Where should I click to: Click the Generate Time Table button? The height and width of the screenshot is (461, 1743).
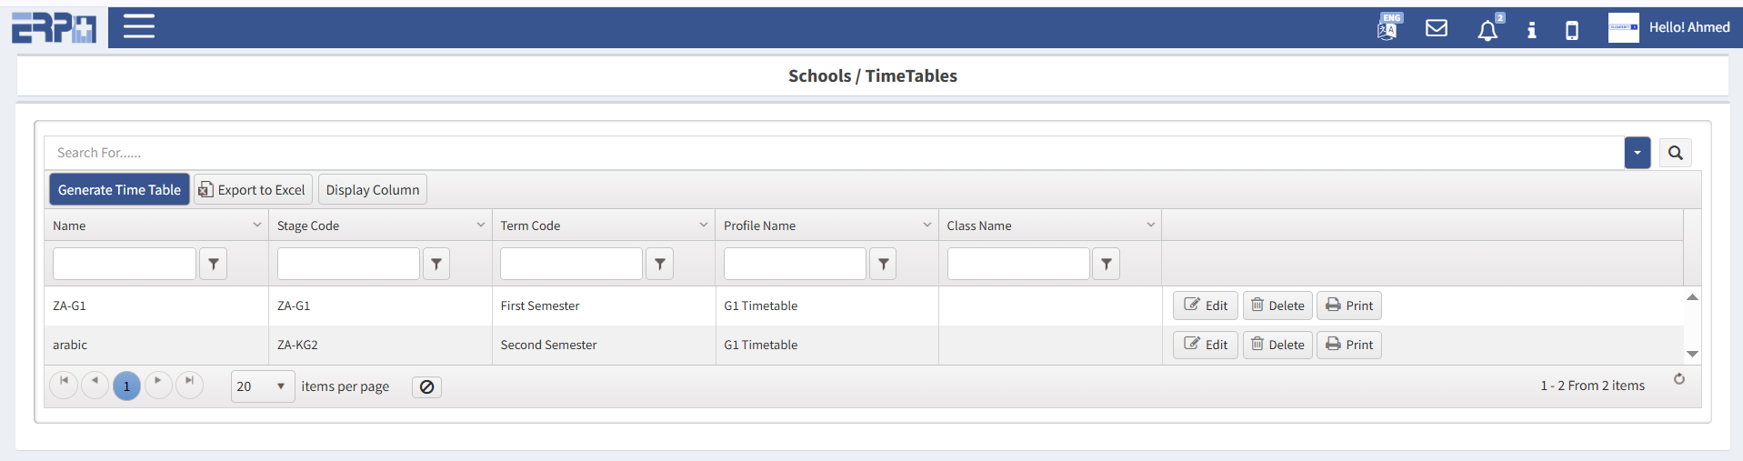(119, 189)
